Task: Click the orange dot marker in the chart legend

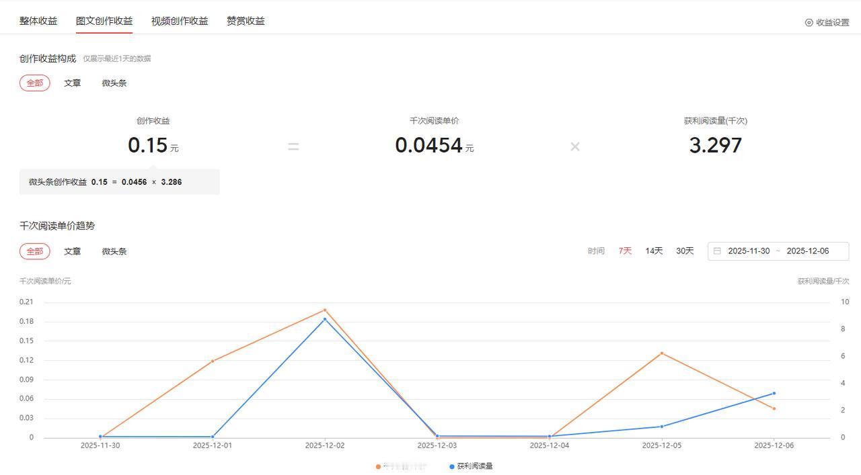Action: pyautogui.click(x=377, y=466)
